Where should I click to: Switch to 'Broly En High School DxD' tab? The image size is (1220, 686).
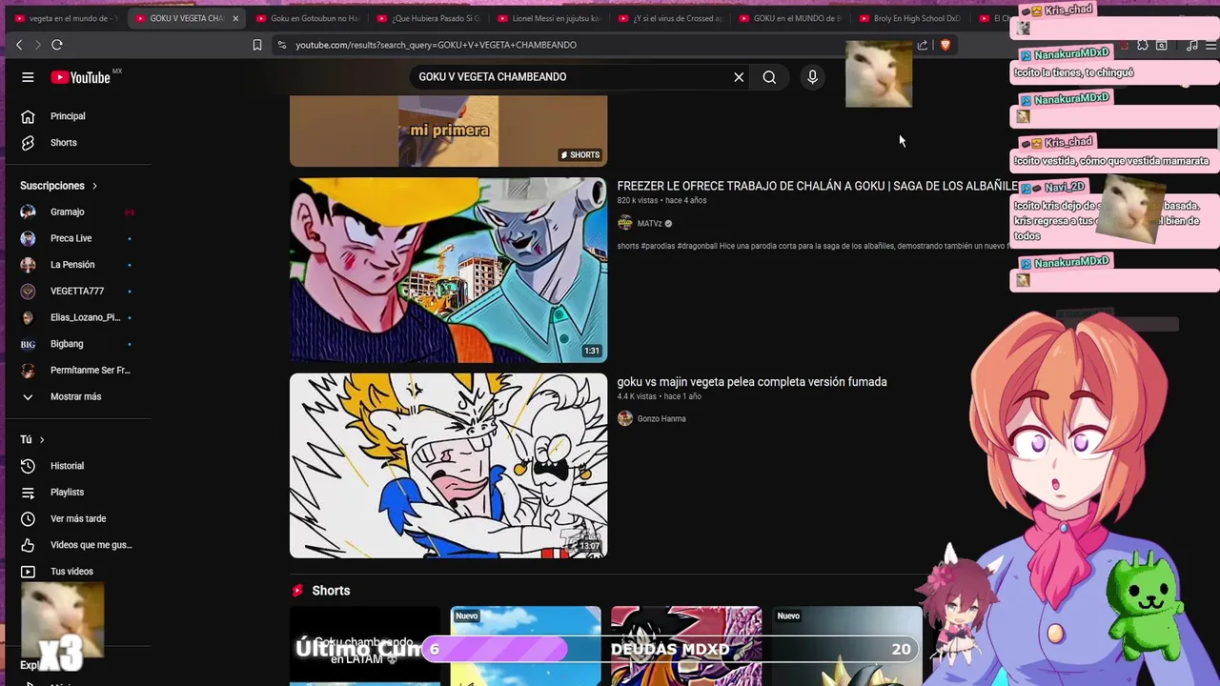[x=910, y=18]
